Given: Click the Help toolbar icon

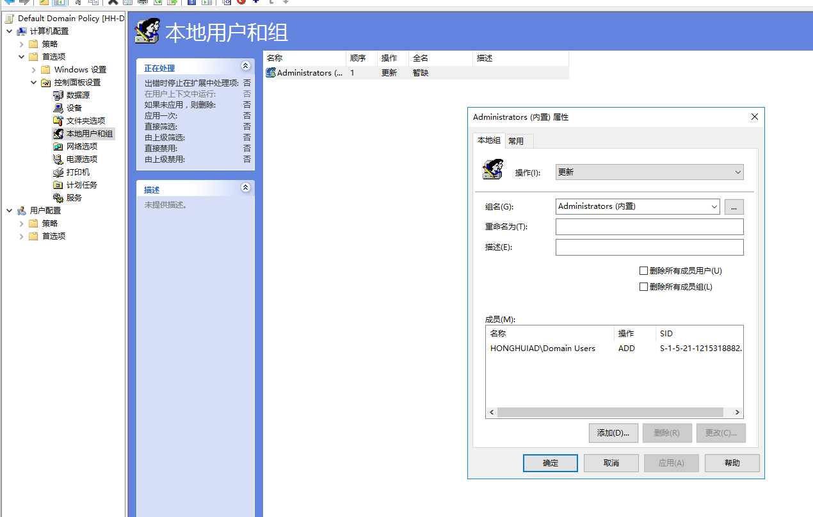Looking at the screenshot, I should [191, 3].
